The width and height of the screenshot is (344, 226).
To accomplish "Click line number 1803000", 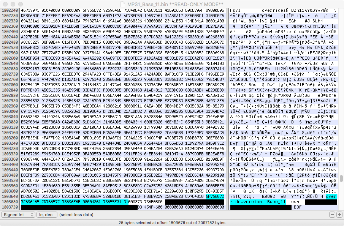I will coord(10,111).
